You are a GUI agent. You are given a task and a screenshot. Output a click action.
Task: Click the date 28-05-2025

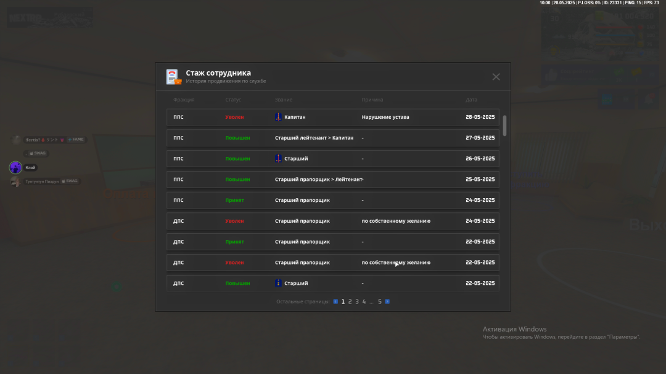[480, 117]
